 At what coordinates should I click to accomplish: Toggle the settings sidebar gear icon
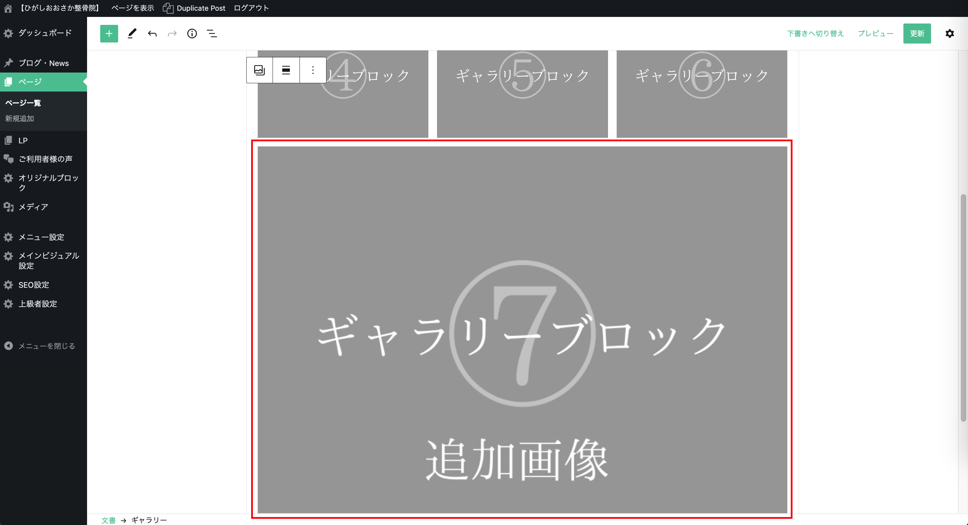point(950,34)
